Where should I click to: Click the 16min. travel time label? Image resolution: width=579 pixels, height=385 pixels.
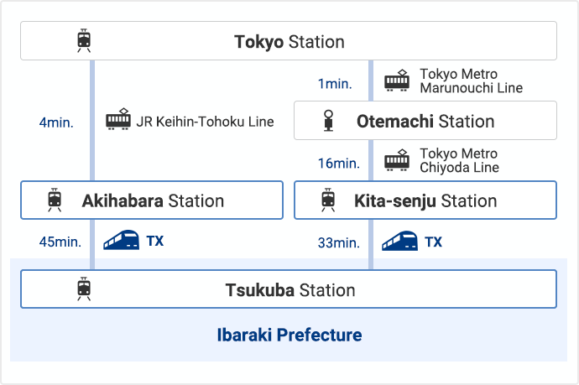click(x=339, y=164)
